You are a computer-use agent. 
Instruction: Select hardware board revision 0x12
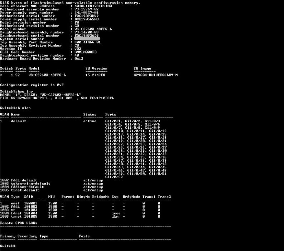tap(79, 58)
